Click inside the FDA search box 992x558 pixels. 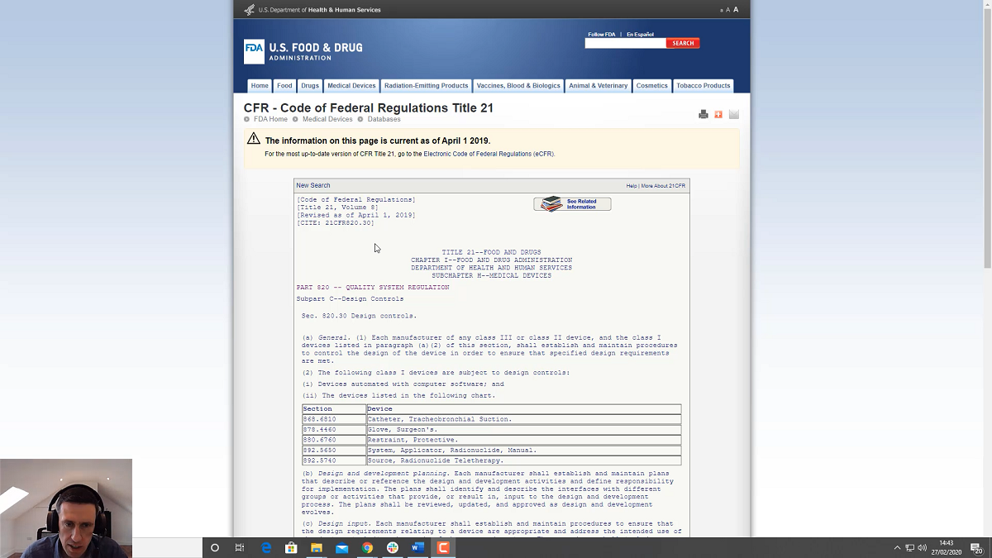coord(626,42)
